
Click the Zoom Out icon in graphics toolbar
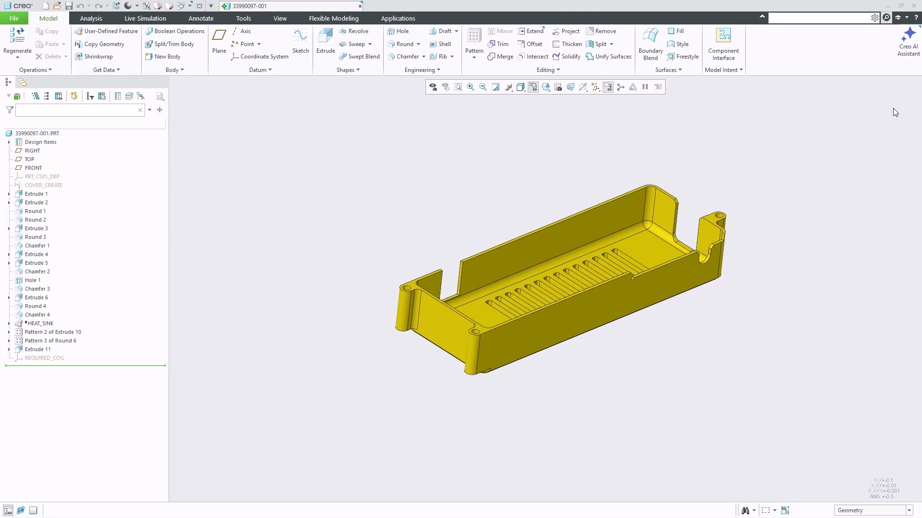pos(483,87)
